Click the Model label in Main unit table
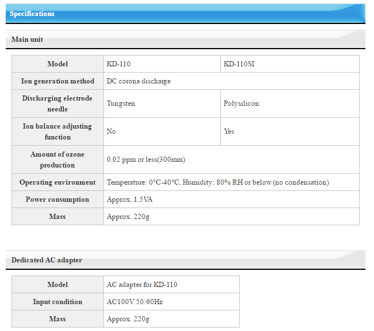Screen dimensions: 374x331 click(58, 64)
